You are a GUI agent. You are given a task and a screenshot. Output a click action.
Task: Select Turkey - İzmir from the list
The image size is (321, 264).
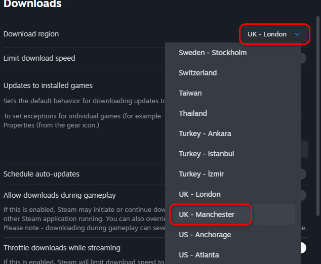(201, 174)
